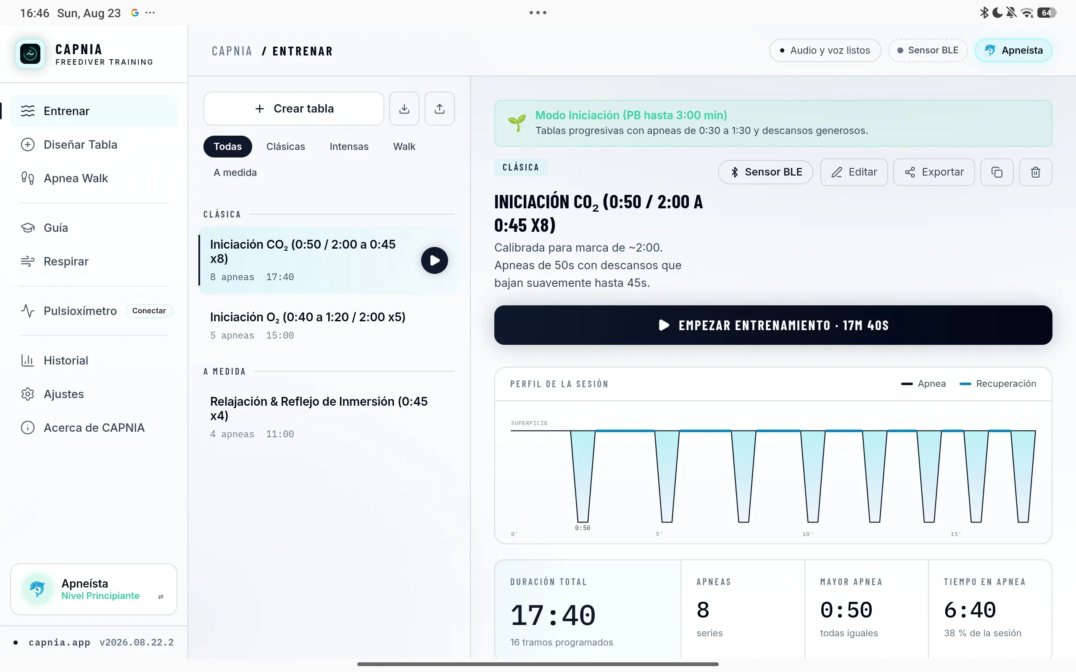Click the dashed Sensor BLE header pill
Image resolution: width=1076 pixels, height=672 pixels.
(928, 50)
